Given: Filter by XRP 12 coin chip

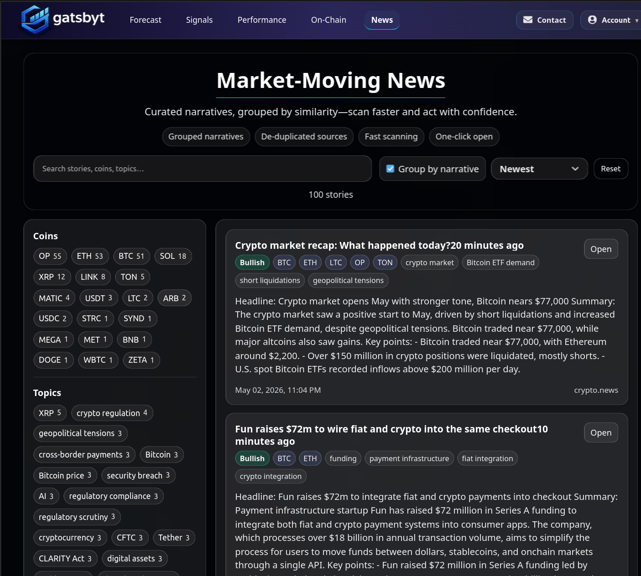Looking at the screenshot, I should click(x=52, y=277).
